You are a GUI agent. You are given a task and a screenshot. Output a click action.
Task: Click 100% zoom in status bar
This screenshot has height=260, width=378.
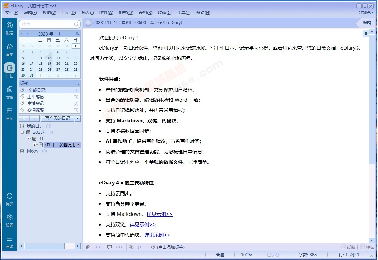[x=246, y=255]
